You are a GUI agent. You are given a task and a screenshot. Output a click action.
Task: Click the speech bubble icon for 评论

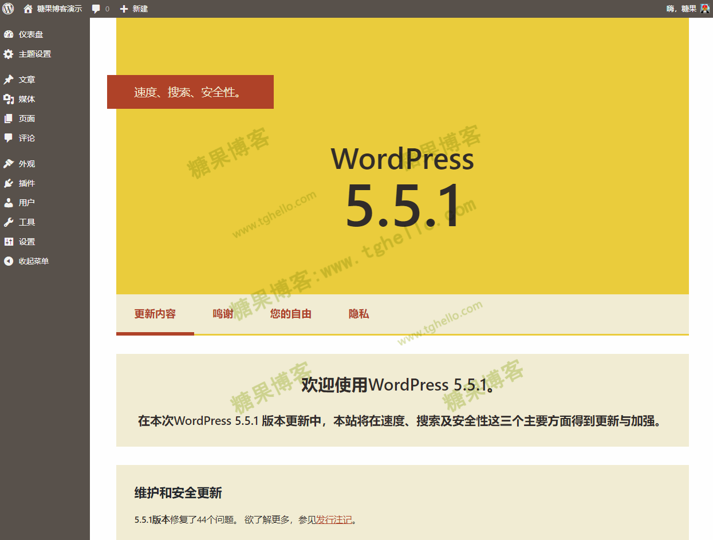(9, 138)
